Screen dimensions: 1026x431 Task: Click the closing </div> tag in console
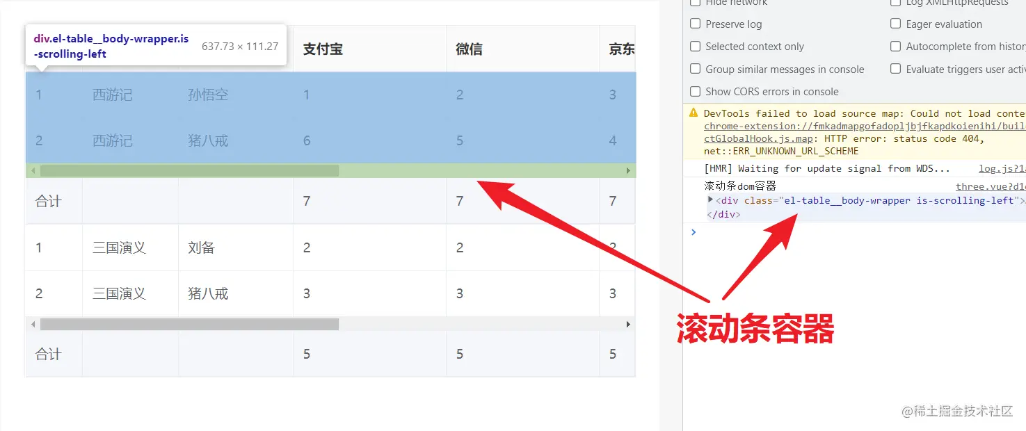[x=723, y=214]
